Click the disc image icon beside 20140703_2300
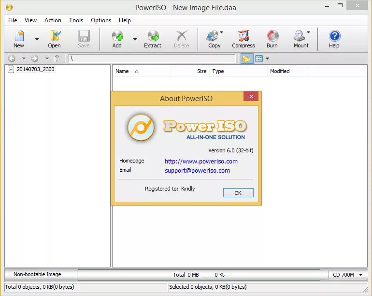372x296 pixels. coord(11,69)
